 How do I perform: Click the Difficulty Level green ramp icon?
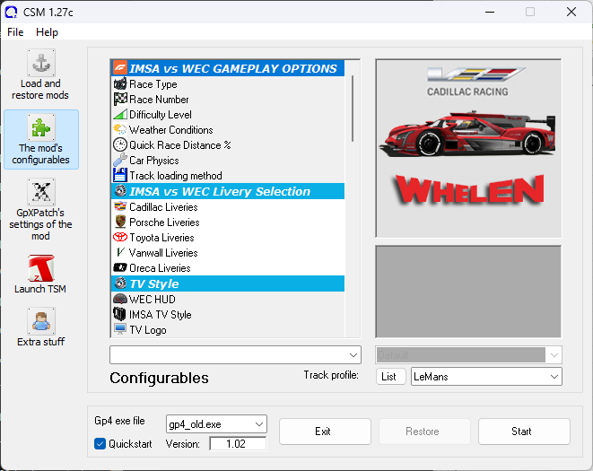tap(120, 114)
